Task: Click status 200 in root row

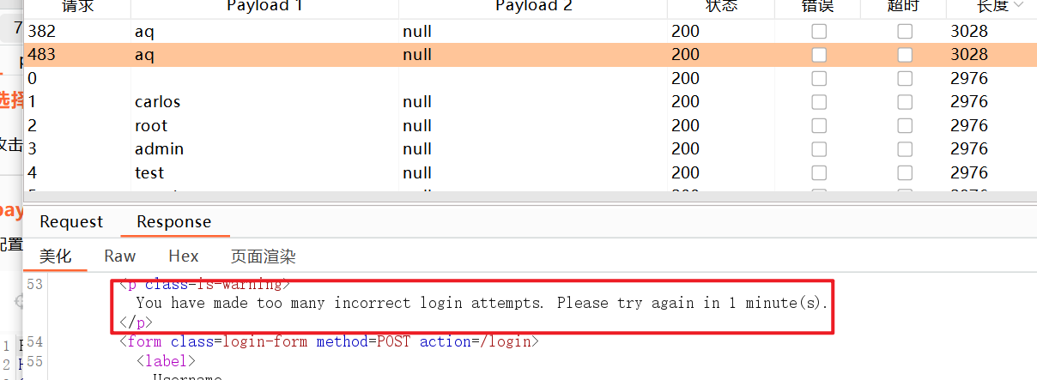Action: pyautogui.click(x=685, y=126)
